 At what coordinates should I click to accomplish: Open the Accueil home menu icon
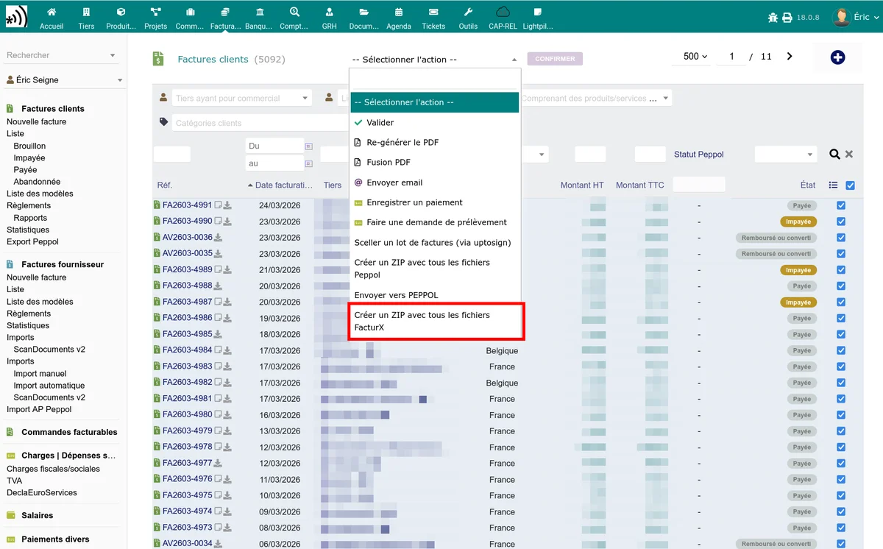(x=52, y=13)
